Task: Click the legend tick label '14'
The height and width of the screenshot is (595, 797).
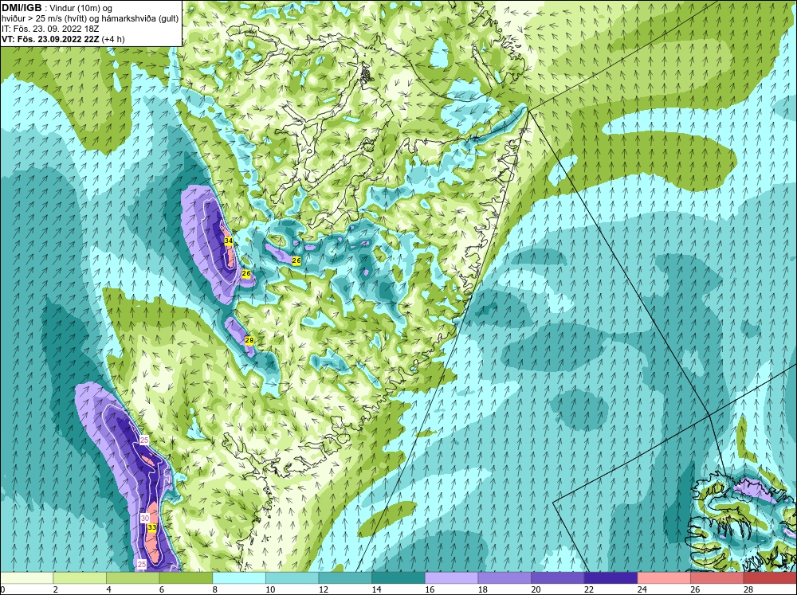Action: pyautogui.click(x=376, y=589)
